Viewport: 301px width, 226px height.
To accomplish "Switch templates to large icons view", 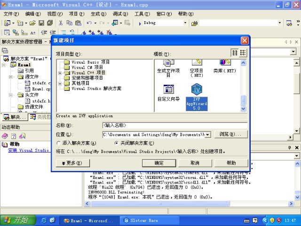I will [x=235, y=53].
